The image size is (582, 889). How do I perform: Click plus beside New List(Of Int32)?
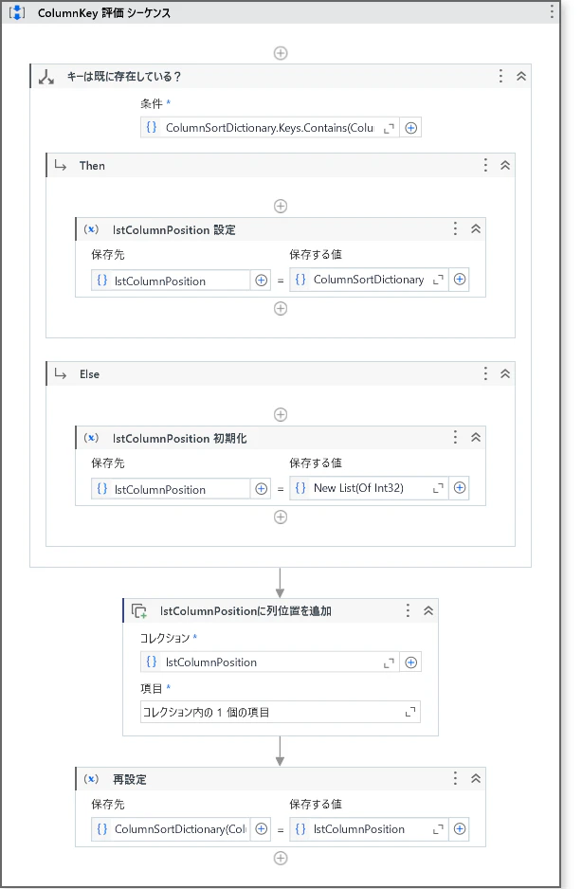pos(460,488)
